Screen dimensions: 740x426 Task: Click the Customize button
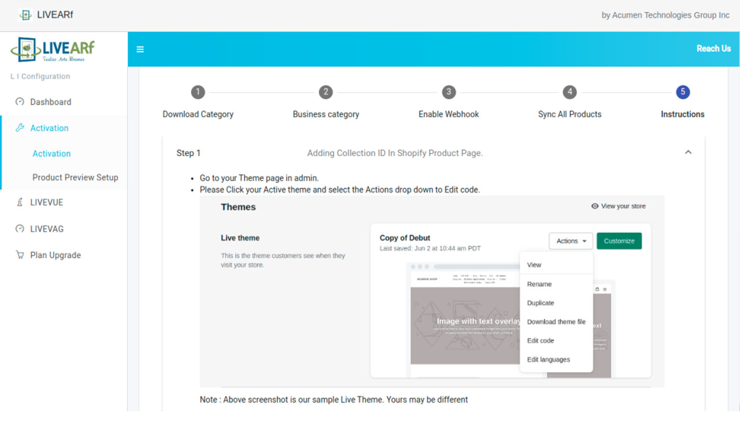point(619,241)
